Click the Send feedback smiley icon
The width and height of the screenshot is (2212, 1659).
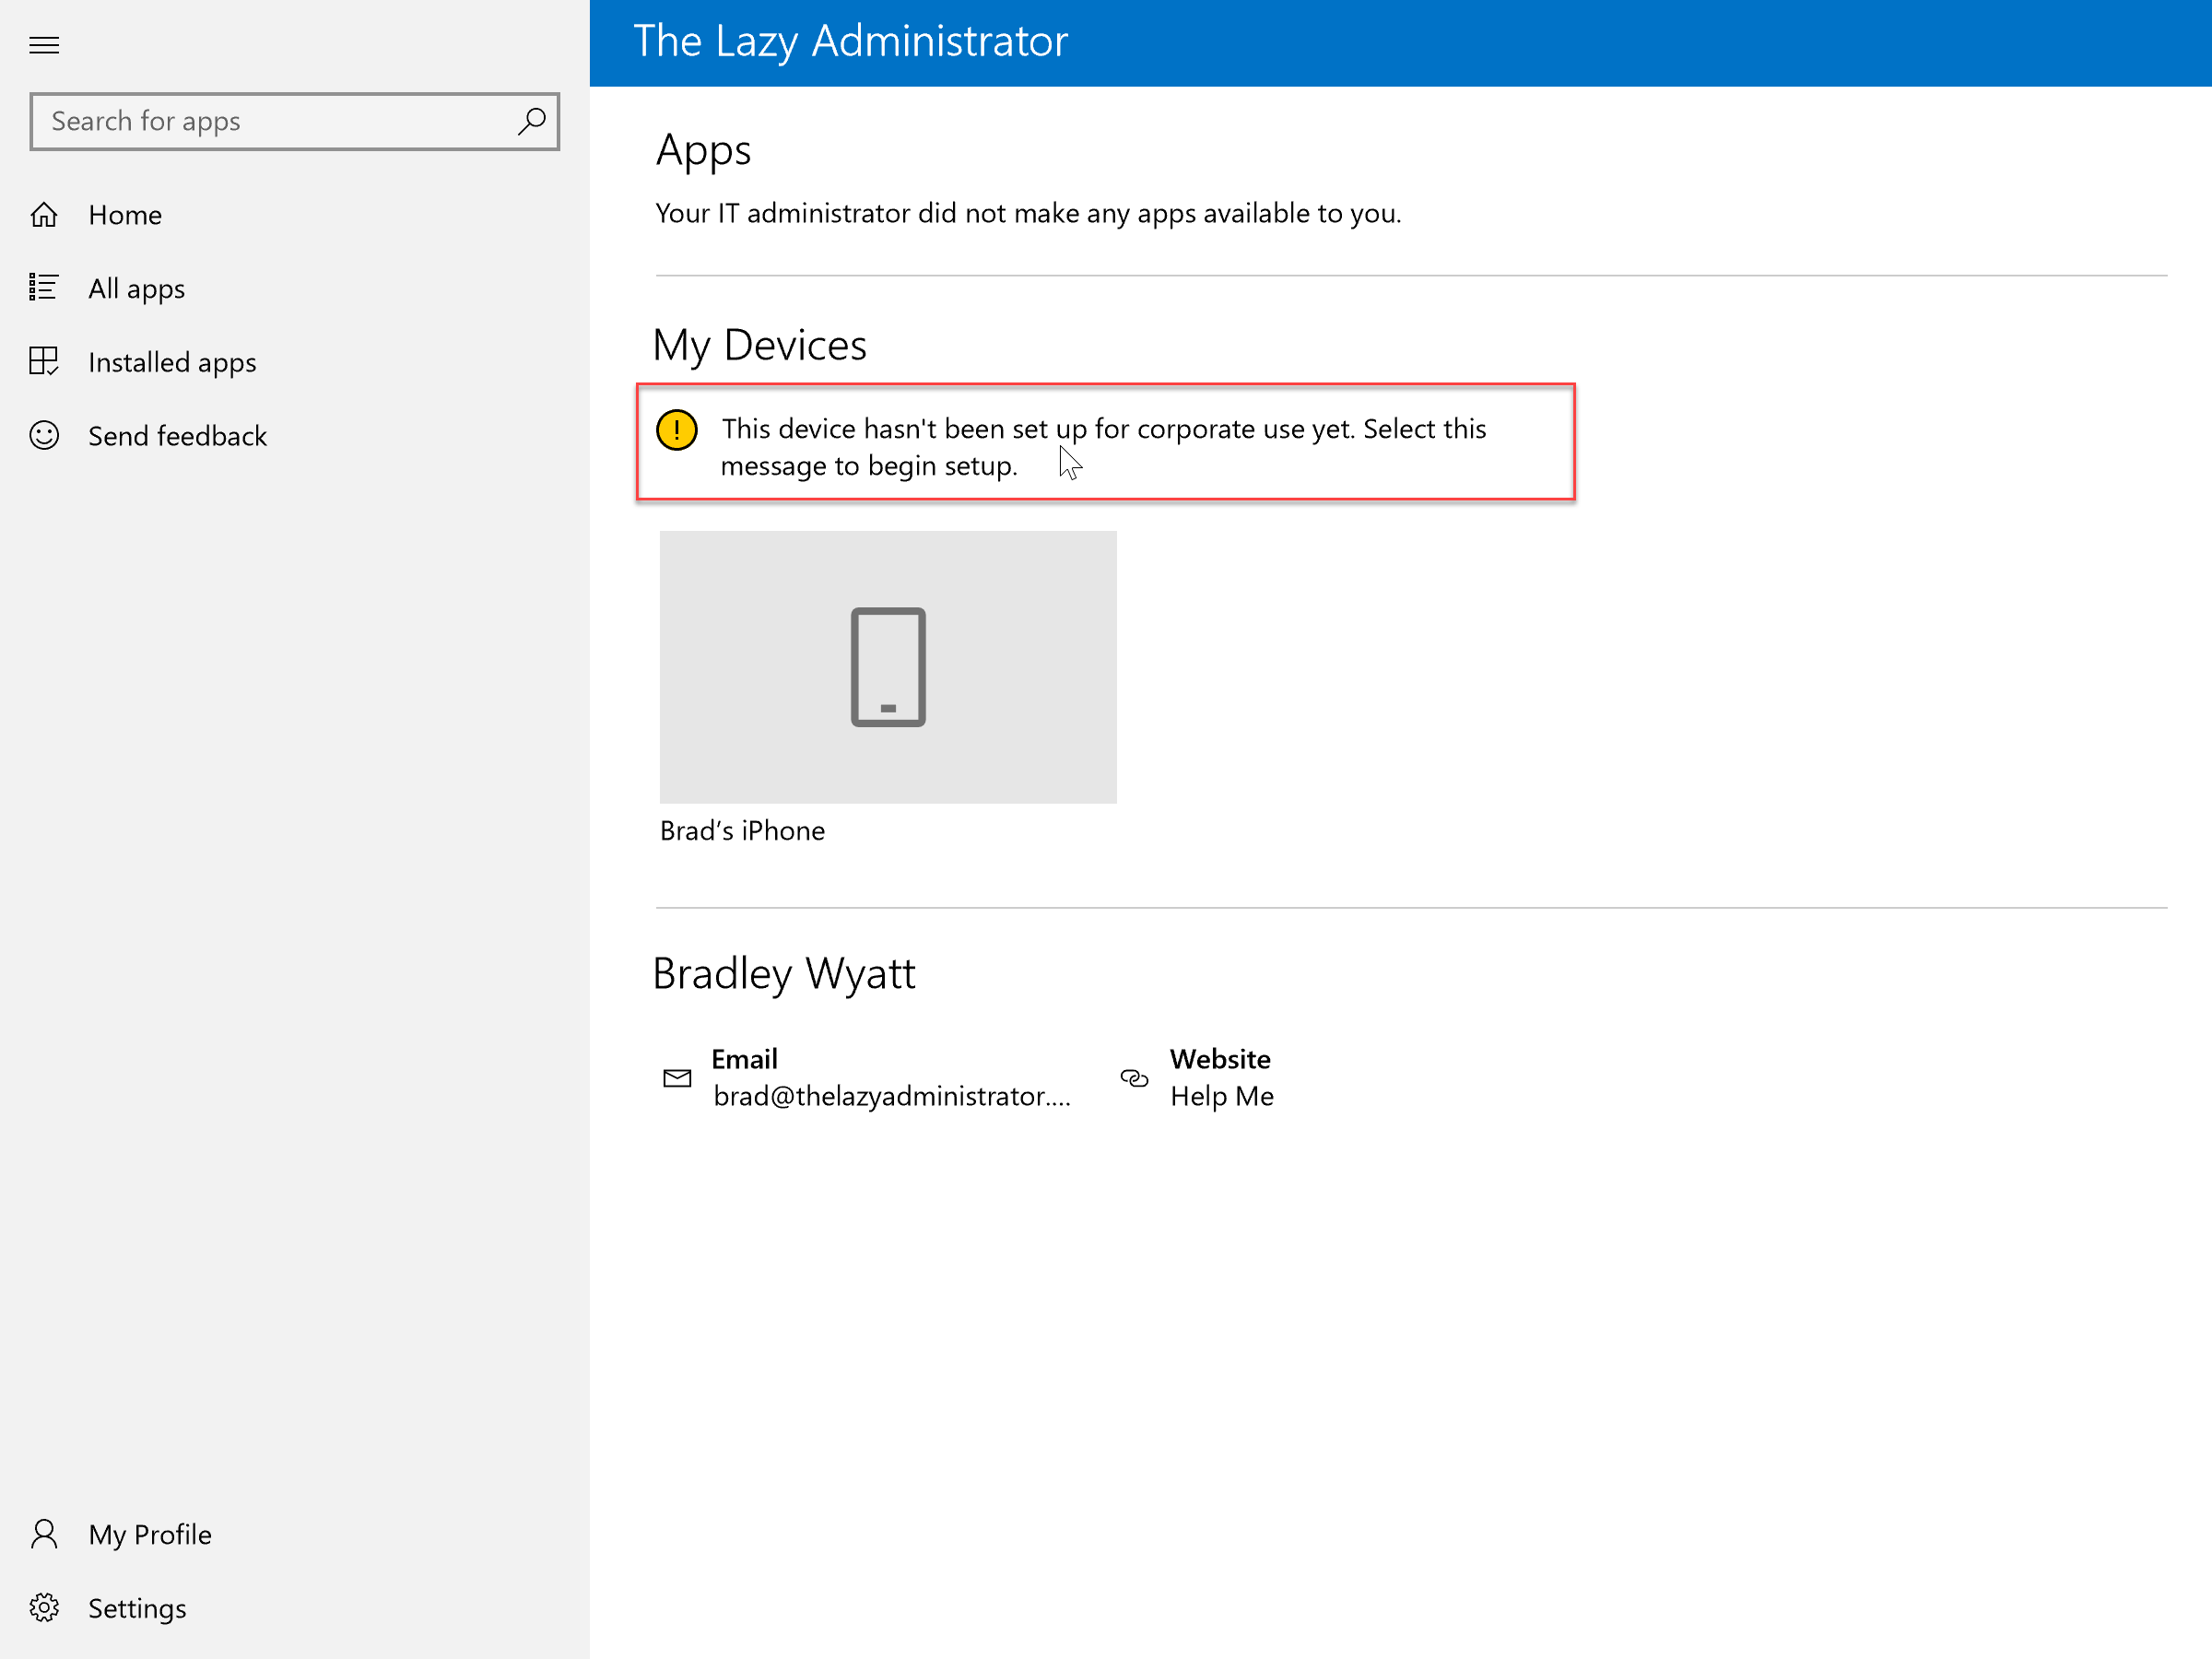tap(44, 435)
